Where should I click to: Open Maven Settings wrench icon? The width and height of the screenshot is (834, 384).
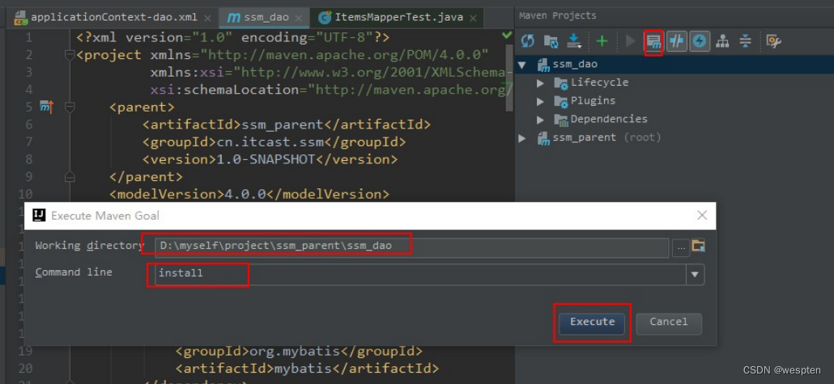coord(773,41)
